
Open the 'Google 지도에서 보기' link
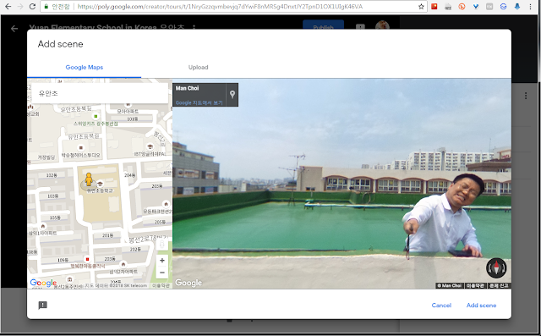tap(199, 102)
